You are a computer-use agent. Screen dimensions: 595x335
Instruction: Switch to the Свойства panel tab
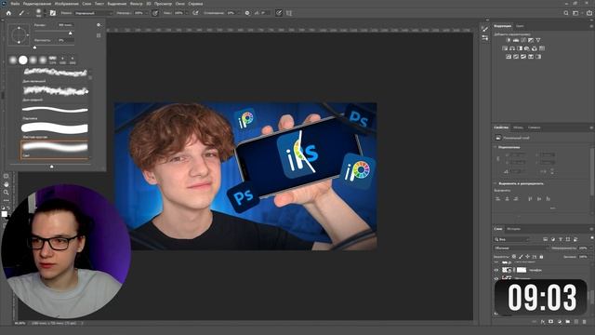[x=501, y=127]
